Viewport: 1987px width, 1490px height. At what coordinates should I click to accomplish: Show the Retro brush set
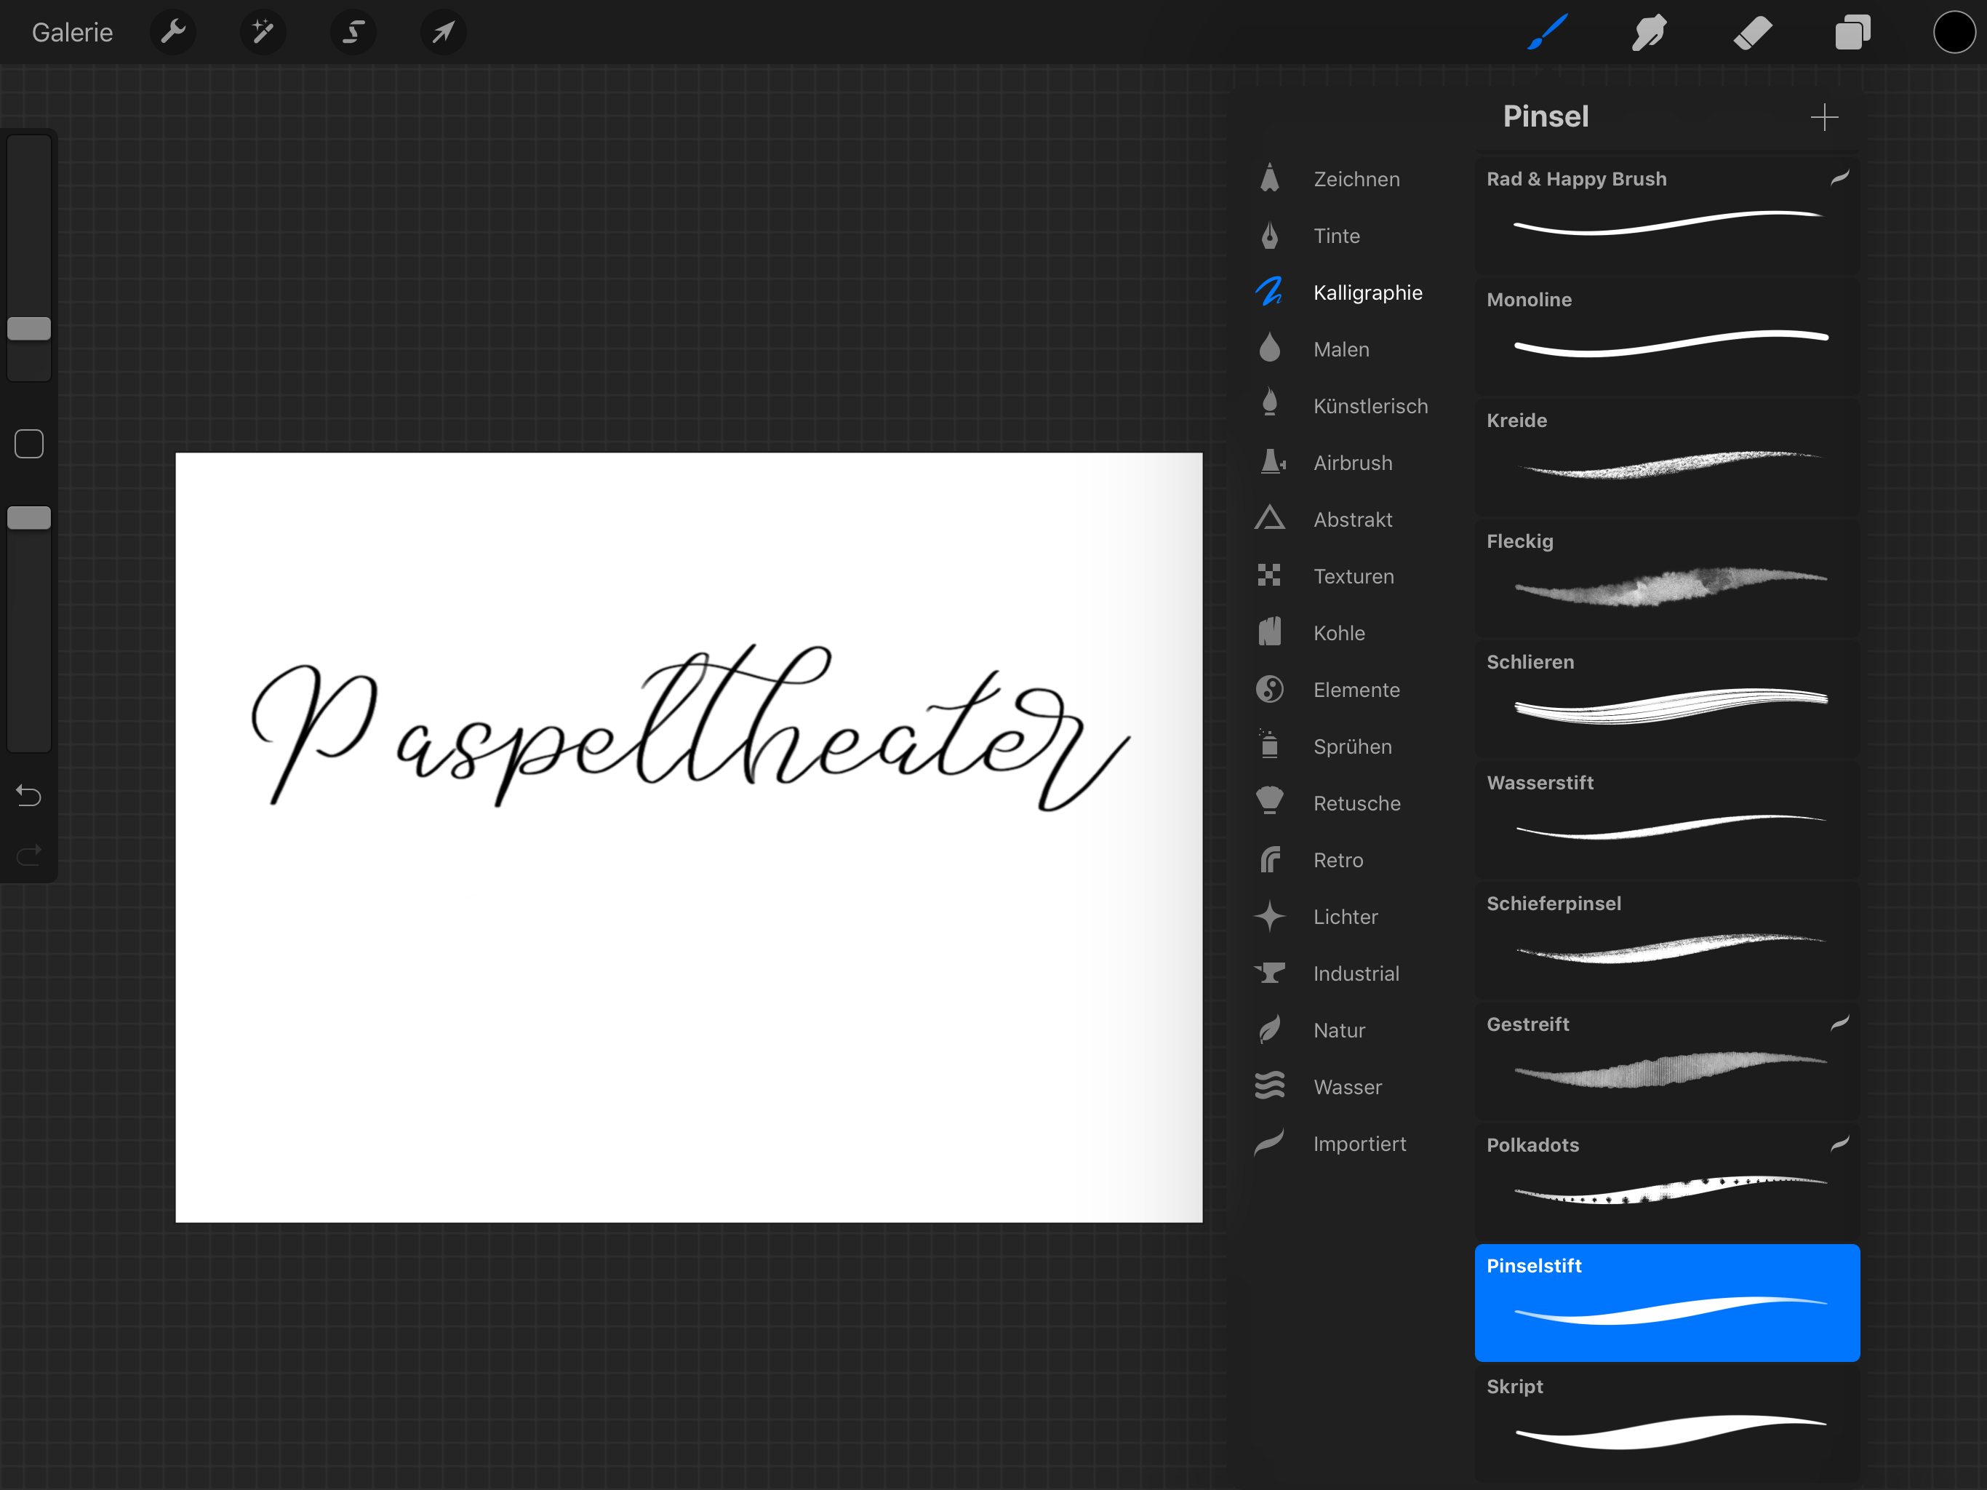click(x=1338, y=860)
